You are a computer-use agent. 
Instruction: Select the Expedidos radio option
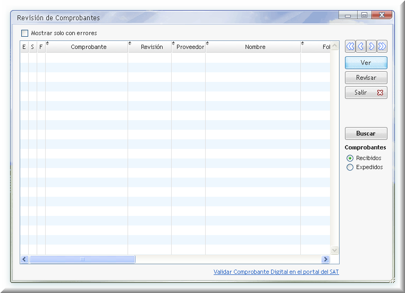tap(350, 167)
